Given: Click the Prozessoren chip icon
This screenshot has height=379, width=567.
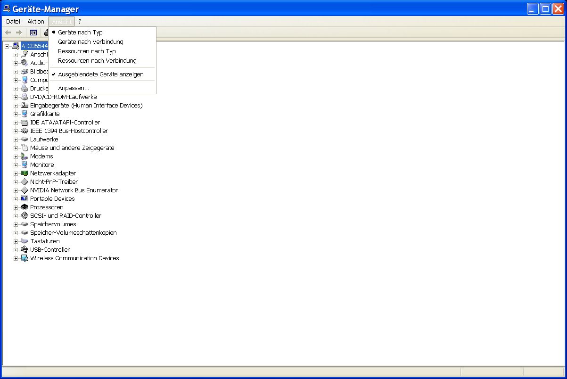Looking at the screenshot, I should coord(25,207).
